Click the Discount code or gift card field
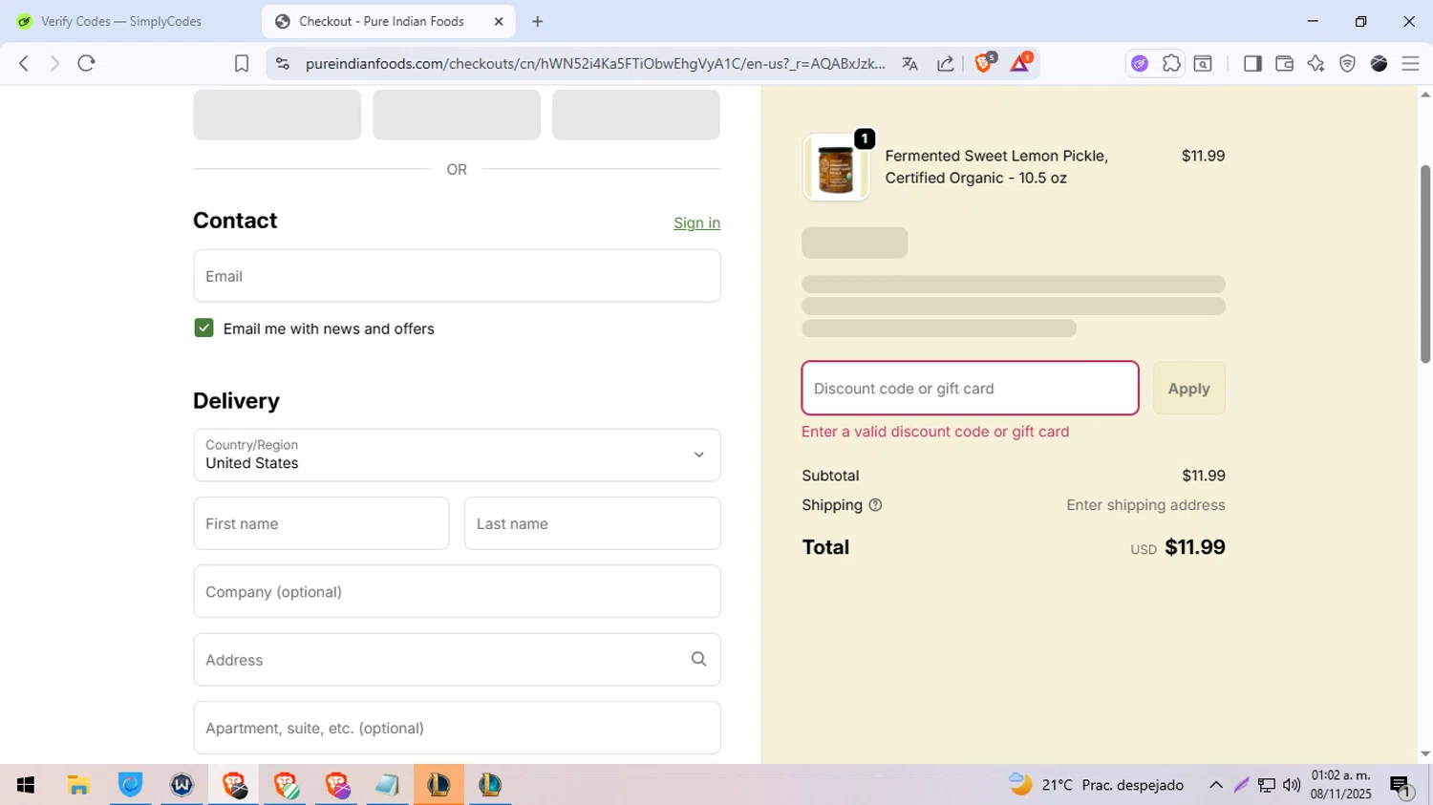This screenshot has width=1433, height=805. pyautogui.click(x=970, y=388)
